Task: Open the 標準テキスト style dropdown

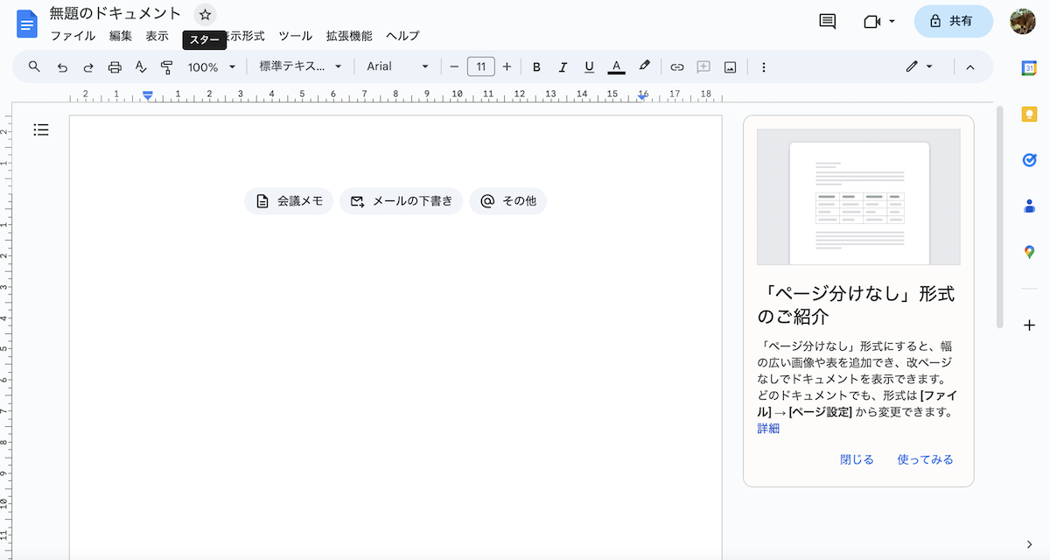Action: [300, 66]
